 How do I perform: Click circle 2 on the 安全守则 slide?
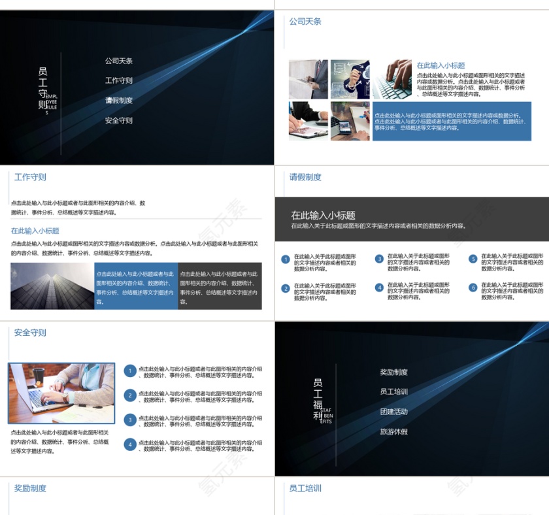point(131,395)
